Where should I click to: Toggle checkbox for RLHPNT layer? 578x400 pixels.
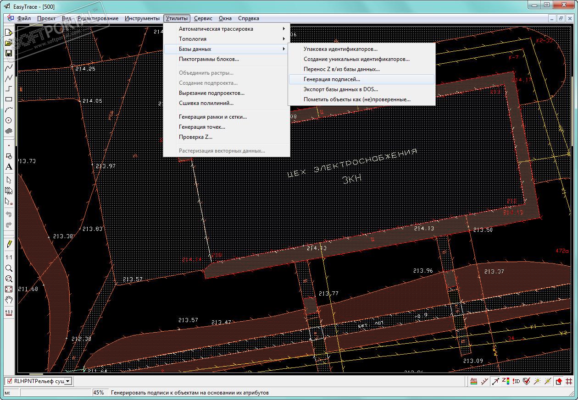pos(9,381)
